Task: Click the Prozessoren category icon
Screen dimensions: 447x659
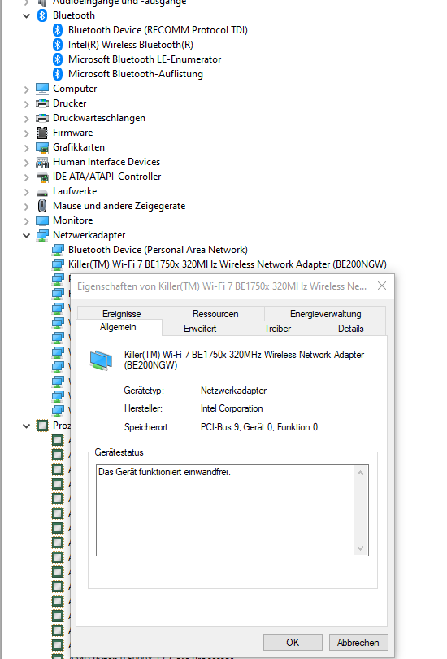Action: (42, 426)
